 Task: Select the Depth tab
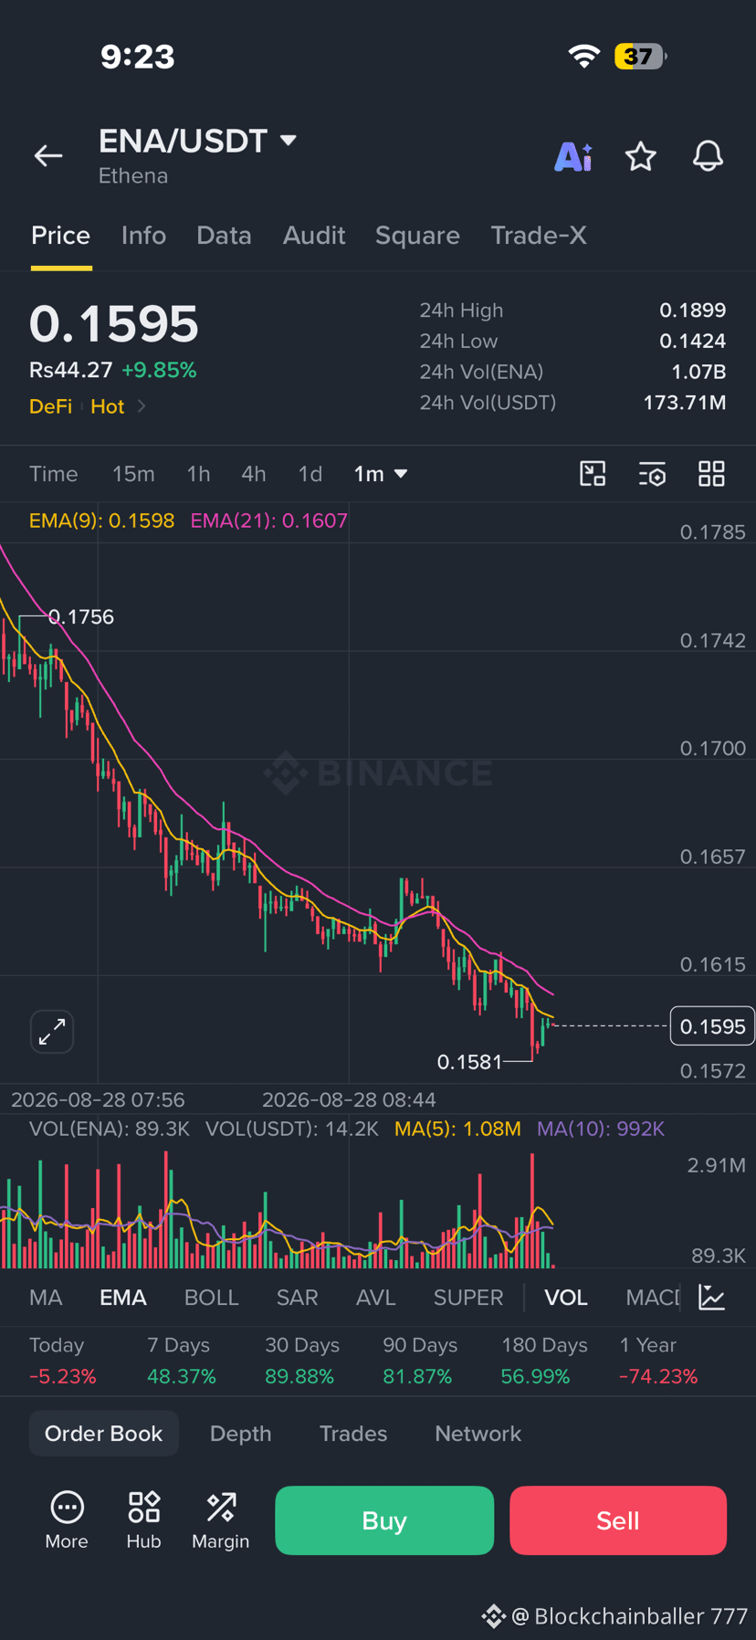240,1434
